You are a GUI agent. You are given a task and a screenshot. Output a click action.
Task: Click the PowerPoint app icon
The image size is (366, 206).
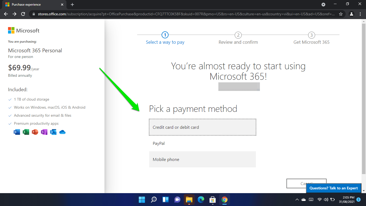[x=35, y=132]
